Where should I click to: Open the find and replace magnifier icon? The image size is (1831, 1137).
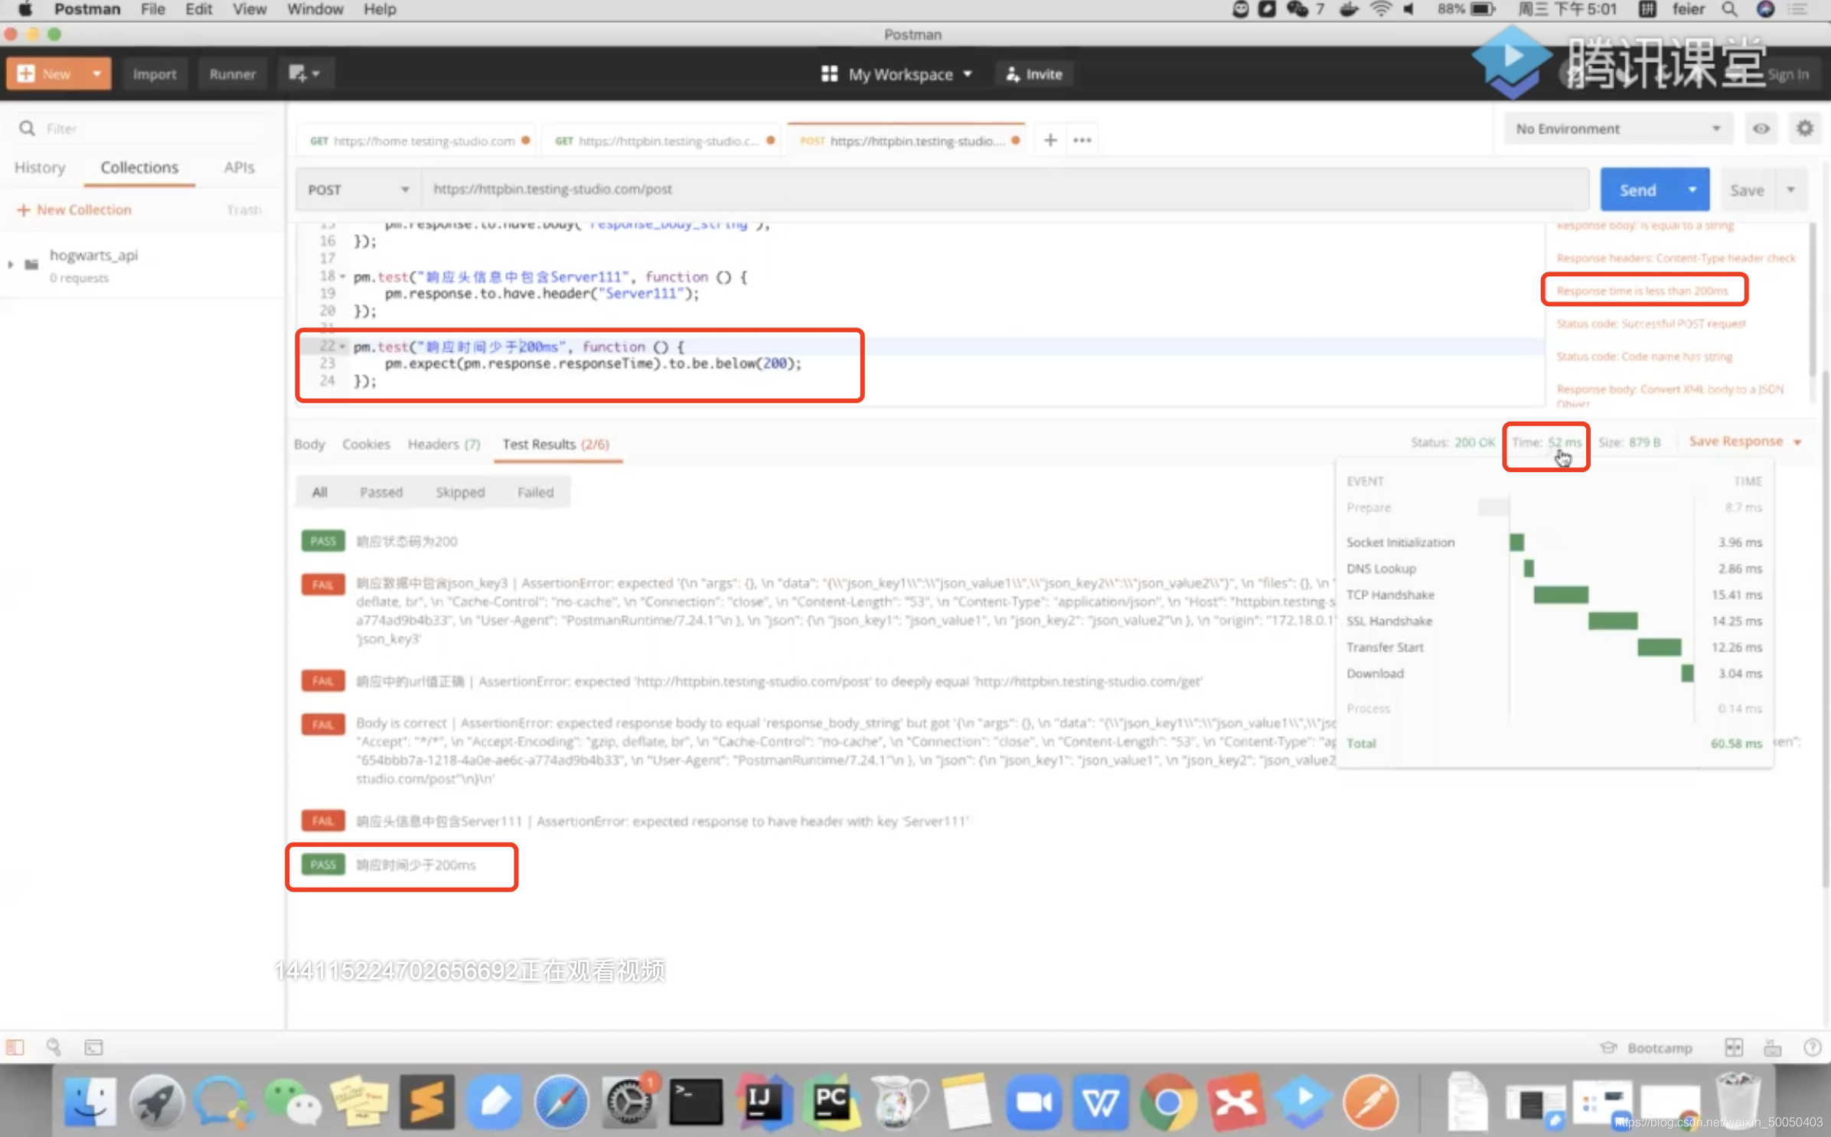tap(54, 1047)
